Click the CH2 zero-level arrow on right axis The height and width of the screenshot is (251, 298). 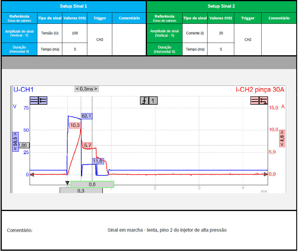tap(266, 174)
